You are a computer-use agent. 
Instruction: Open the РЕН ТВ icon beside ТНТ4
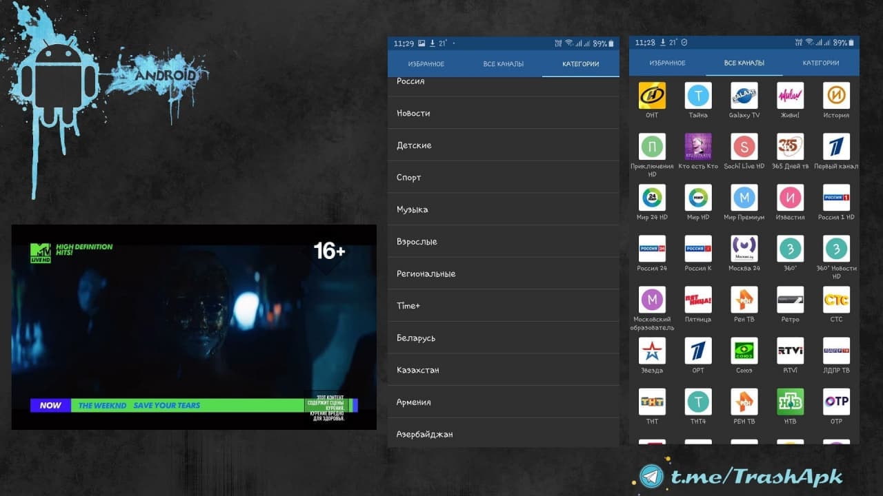pyautogui.click(x=744, y=402)
